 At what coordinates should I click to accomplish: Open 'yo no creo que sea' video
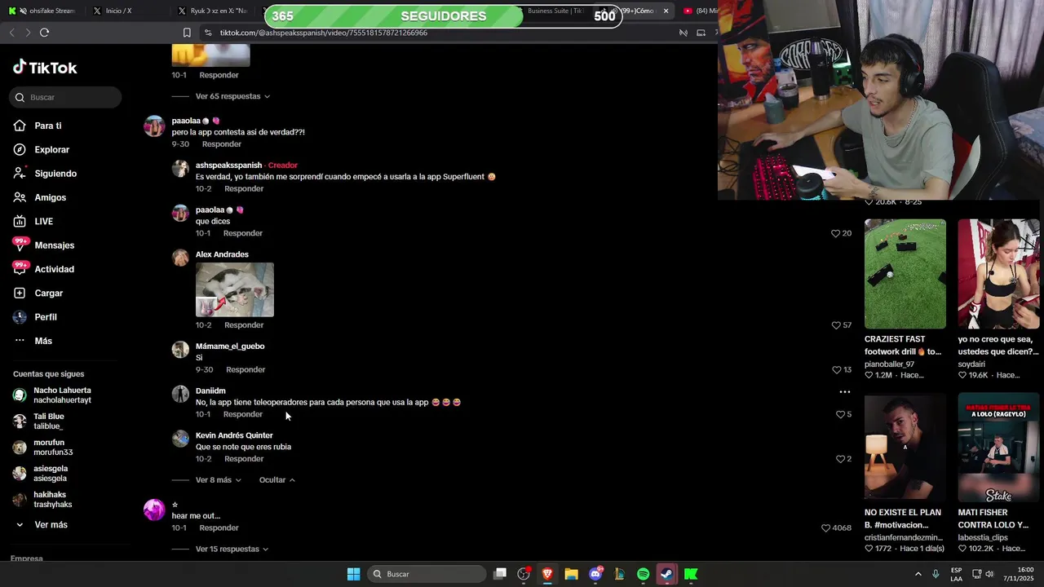click(998, 274)
